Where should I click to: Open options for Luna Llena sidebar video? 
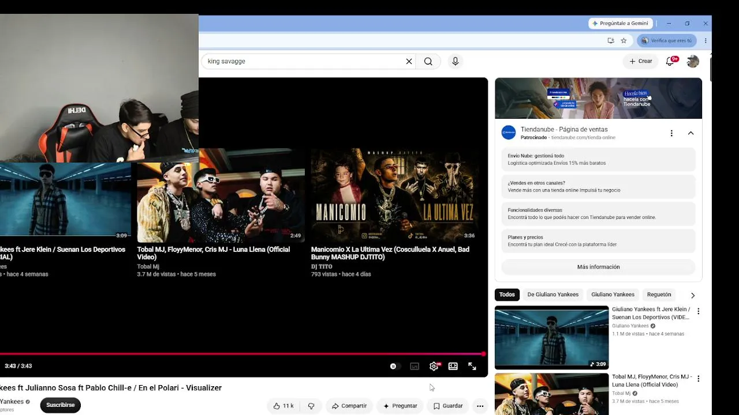pos(698,379)
